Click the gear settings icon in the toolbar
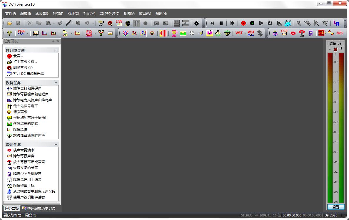Screen dimensions: 349x220 pos(197,23)
